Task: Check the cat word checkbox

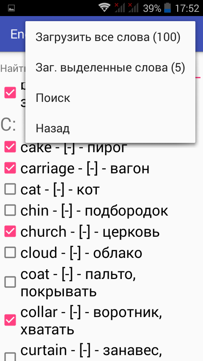Action: click(10, 189)
